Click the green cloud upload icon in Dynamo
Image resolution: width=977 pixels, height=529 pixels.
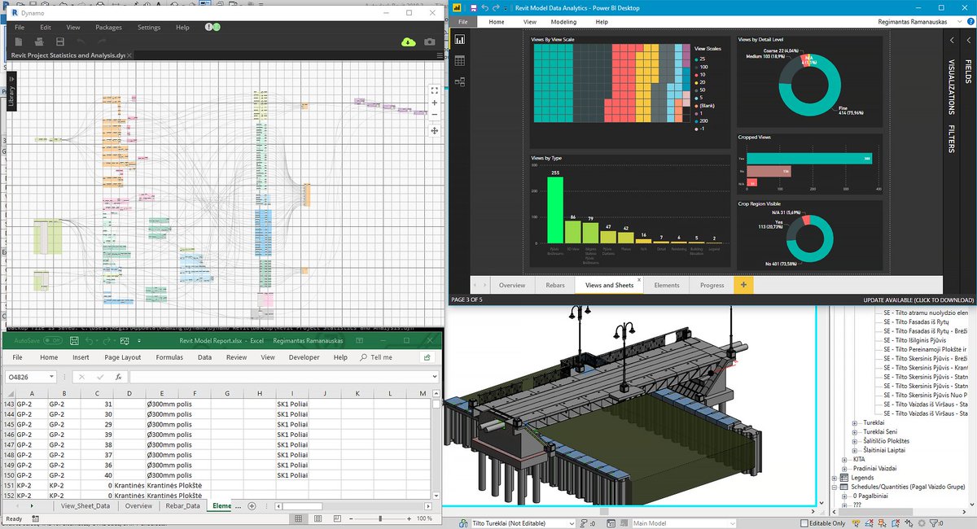pyautogui.click(x=409, y=42)
